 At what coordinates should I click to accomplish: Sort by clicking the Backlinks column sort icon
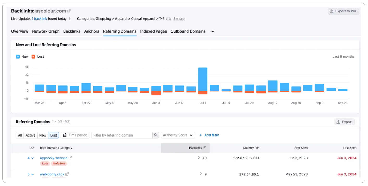point(205,148)
